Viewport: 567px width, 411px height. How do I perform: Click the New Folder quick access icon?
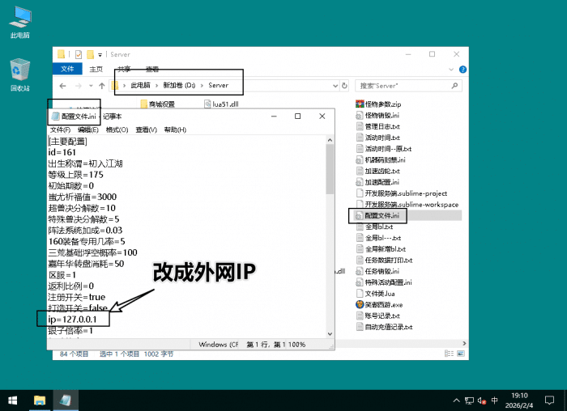(x=90, y=54)
